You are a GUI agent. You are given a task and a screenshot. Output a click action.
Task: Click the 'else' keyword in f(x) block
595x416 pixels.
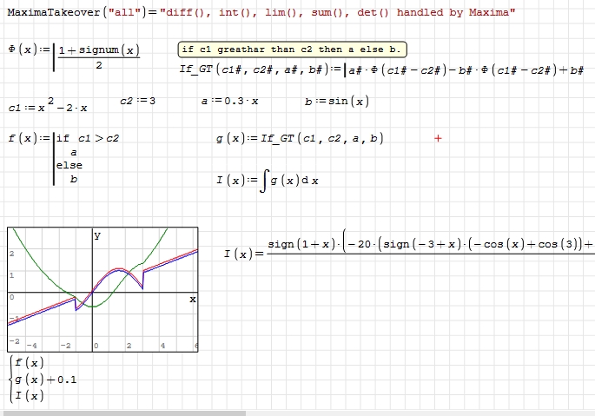point(69,165)
